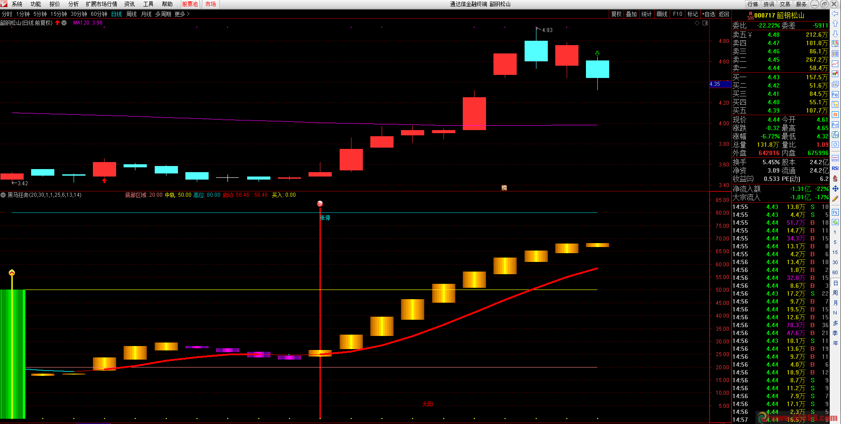Click the down arrow icon for next stock
The image size is (841, 424).
tap(835, 34)
